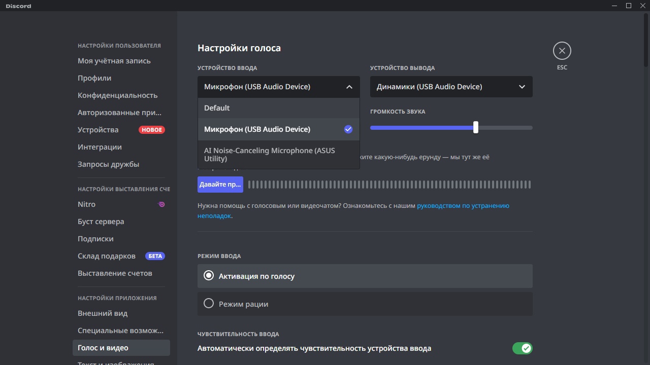Choose Default input device option
The image size is (650, 365).
279,108
